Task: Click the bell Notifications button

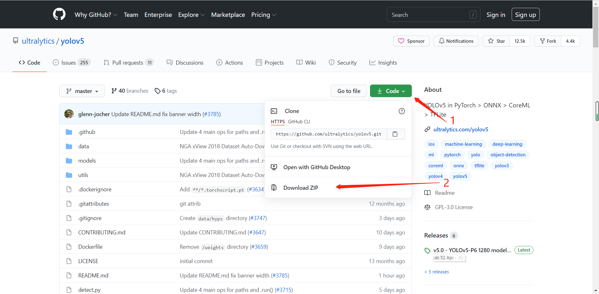Action: pyautogui.click(x=456, y=41)
